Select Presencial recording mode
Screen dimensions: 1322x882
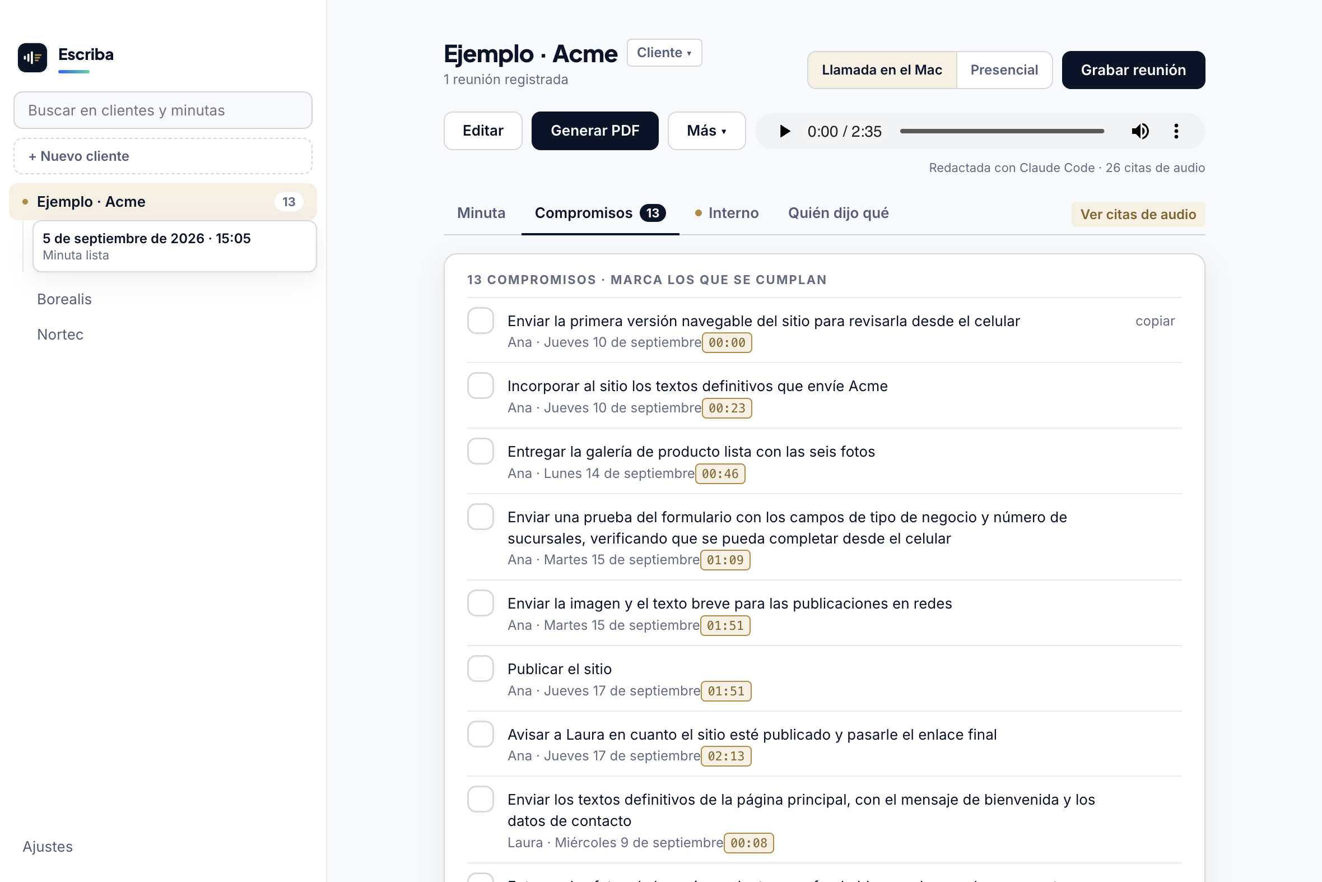click(1004, 69)
